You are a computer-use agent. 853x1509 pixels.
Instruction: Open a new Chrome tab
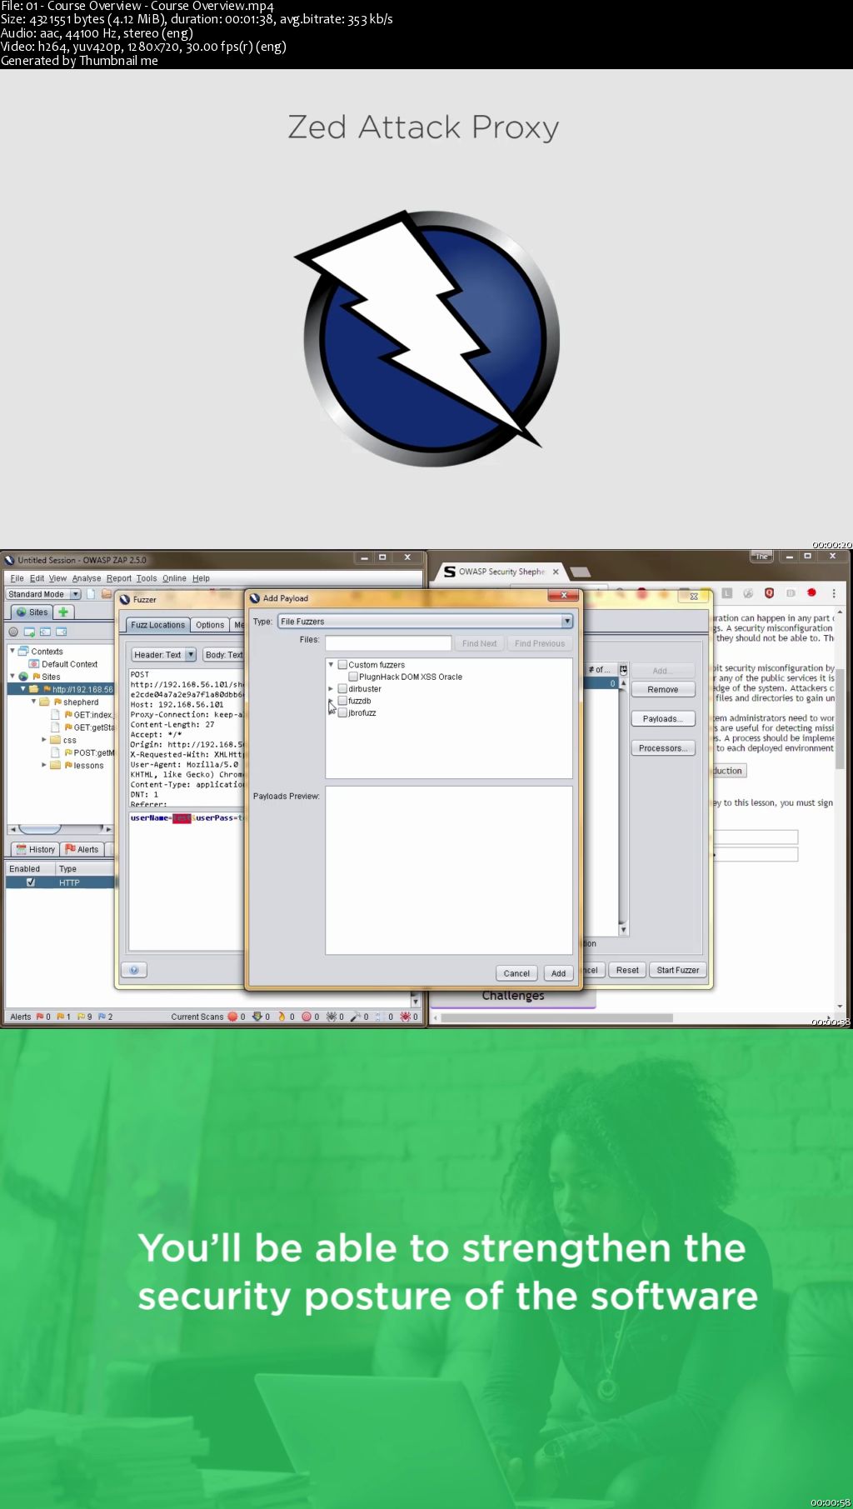coord(581,572)
